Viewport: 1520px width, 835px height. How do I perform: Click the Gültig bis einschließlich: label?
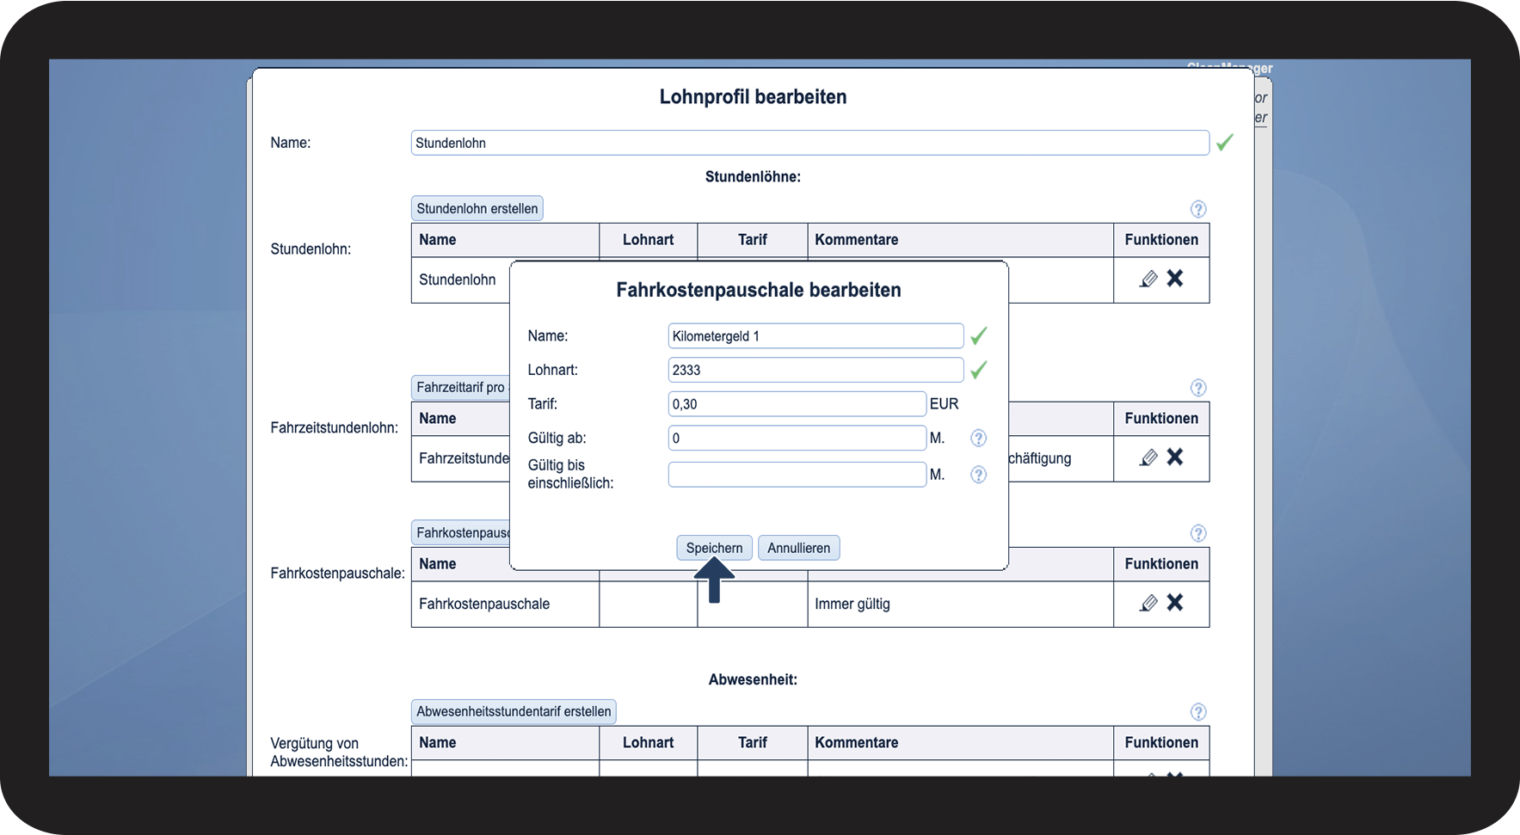pos(570,475)
